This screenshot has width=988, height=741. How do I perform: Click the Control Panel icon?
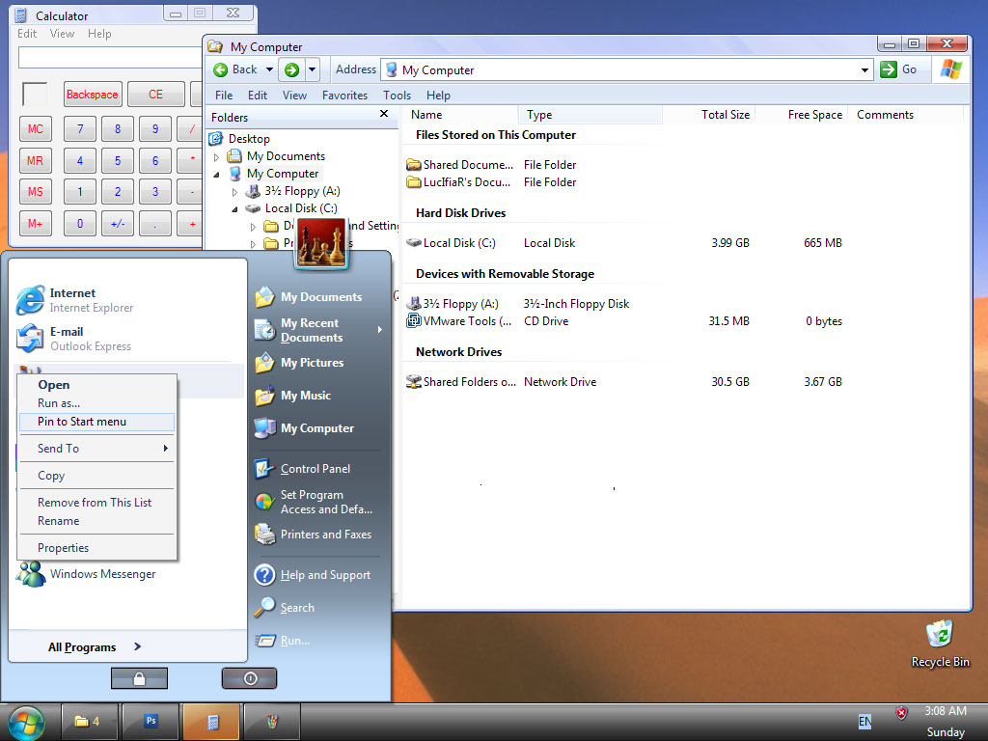click(x=264, y=469)
